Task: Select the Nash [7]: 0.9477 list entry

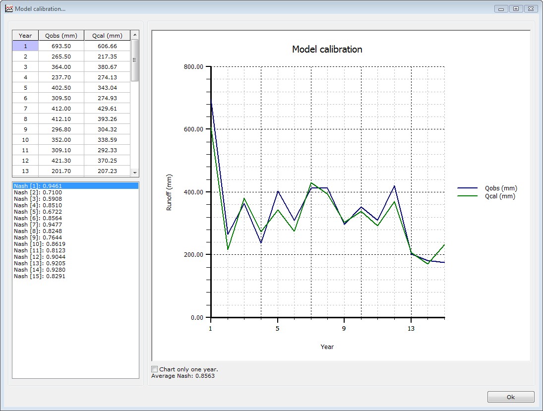Action: click(38, 225)
